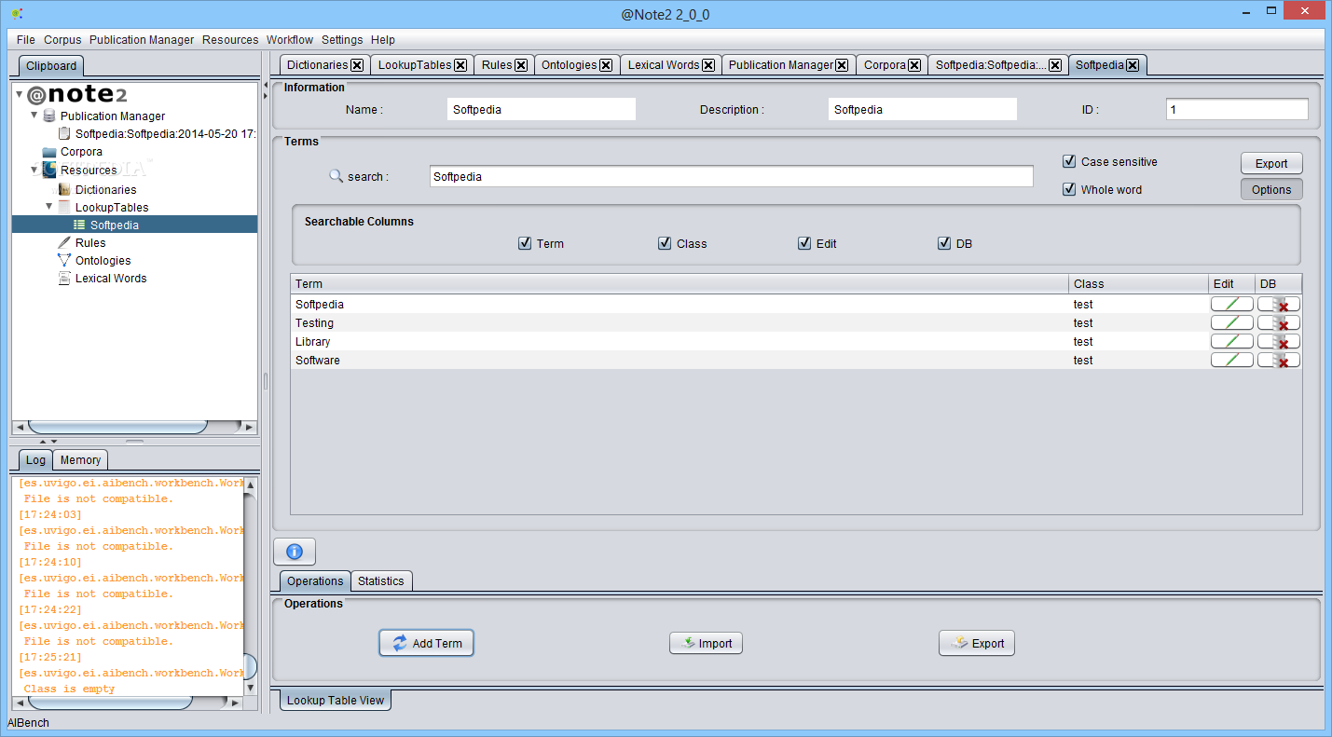This screenshot has height=737, width=1332.
Task: Click log panel down scroll arrow
Action: 250,688
